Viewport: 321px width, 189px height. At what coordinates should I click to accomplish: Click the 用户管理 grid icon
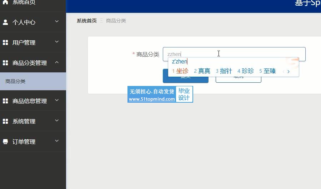(5, 42)
